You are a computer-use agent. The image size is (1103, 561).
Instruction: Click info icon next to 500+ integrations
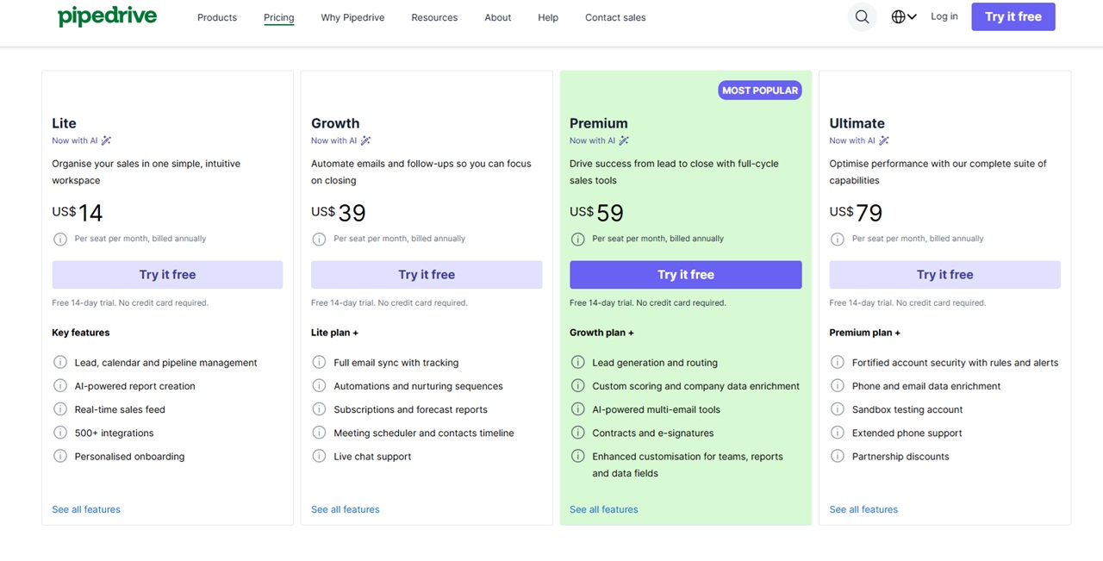60,433
